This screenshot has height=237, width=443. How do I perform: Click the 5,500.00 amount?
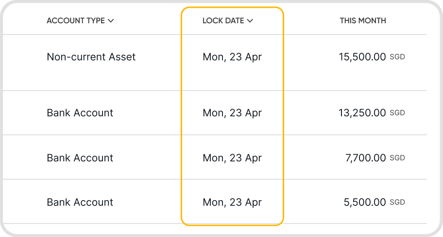365,202
